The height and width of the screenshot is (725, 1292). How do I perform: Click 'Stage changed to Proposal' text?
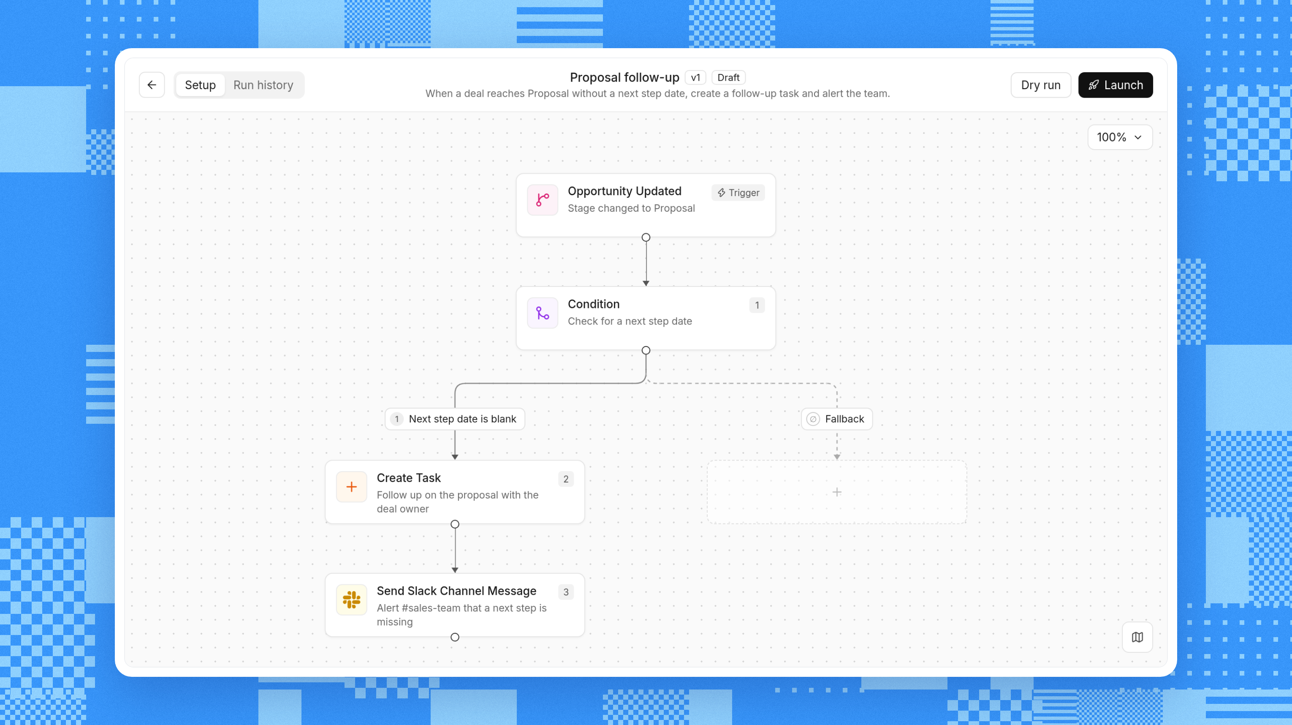tap(631, 208)
